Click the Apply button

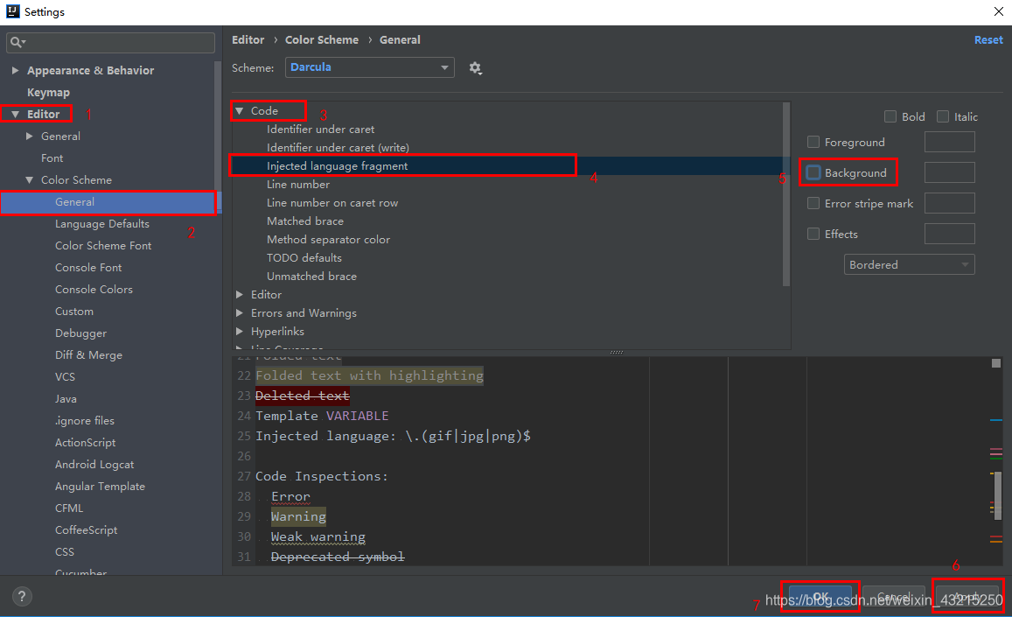967,596
